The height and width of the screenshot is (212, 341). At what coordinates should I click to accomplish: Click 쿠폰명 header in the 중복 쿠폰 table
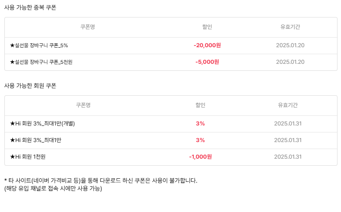87,27
